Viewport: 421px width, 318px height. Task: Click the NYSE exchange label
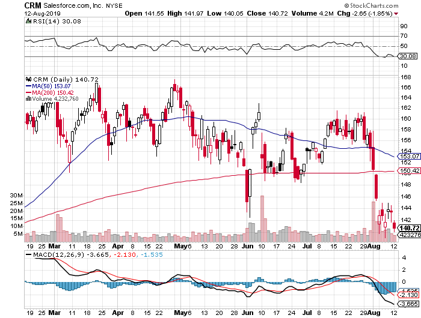[x=114, y=6]
